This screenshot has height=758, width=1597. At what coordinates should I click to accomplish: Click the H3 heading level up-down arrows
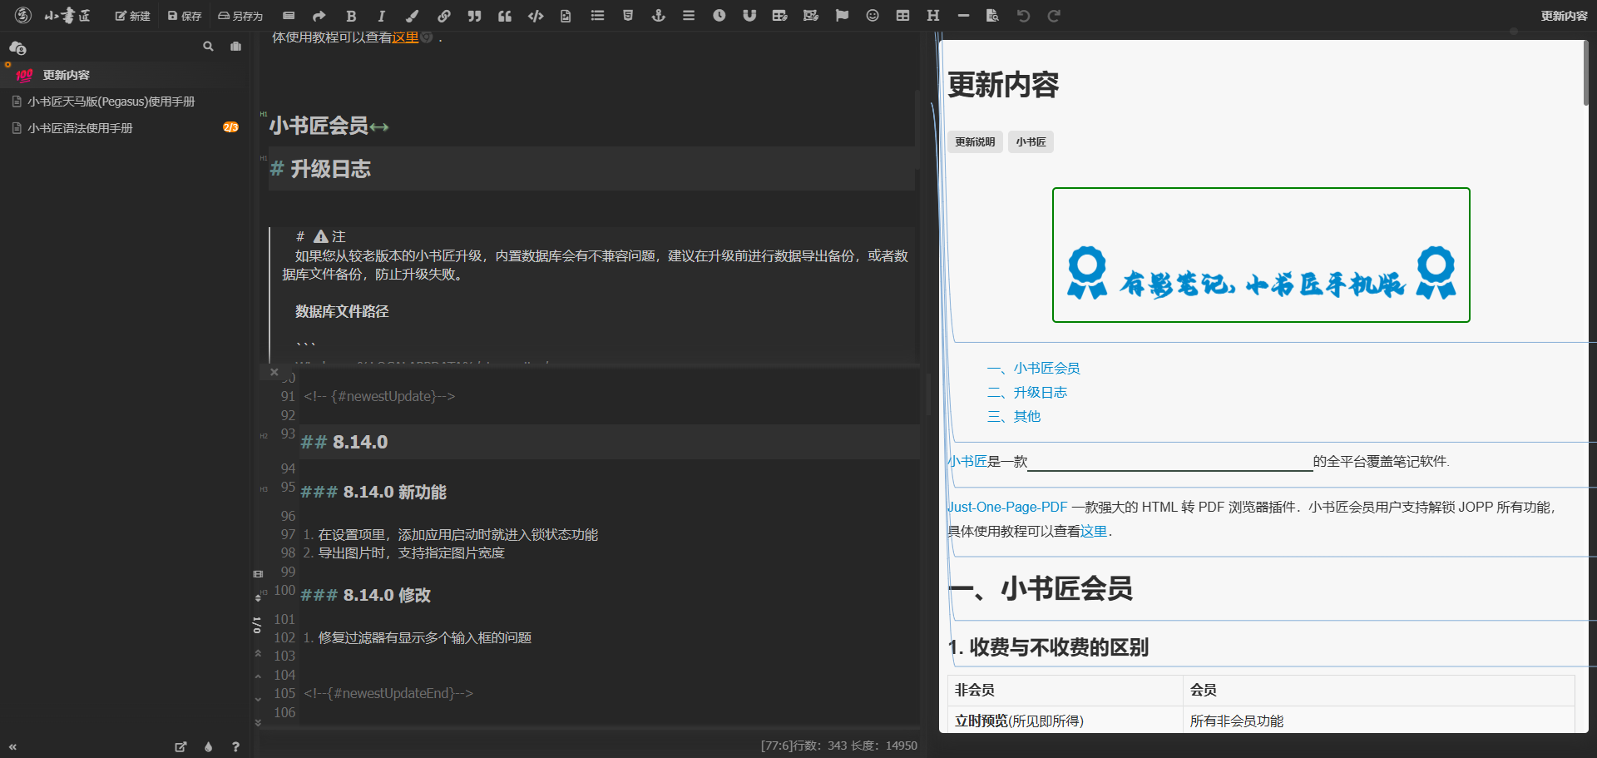258,597
